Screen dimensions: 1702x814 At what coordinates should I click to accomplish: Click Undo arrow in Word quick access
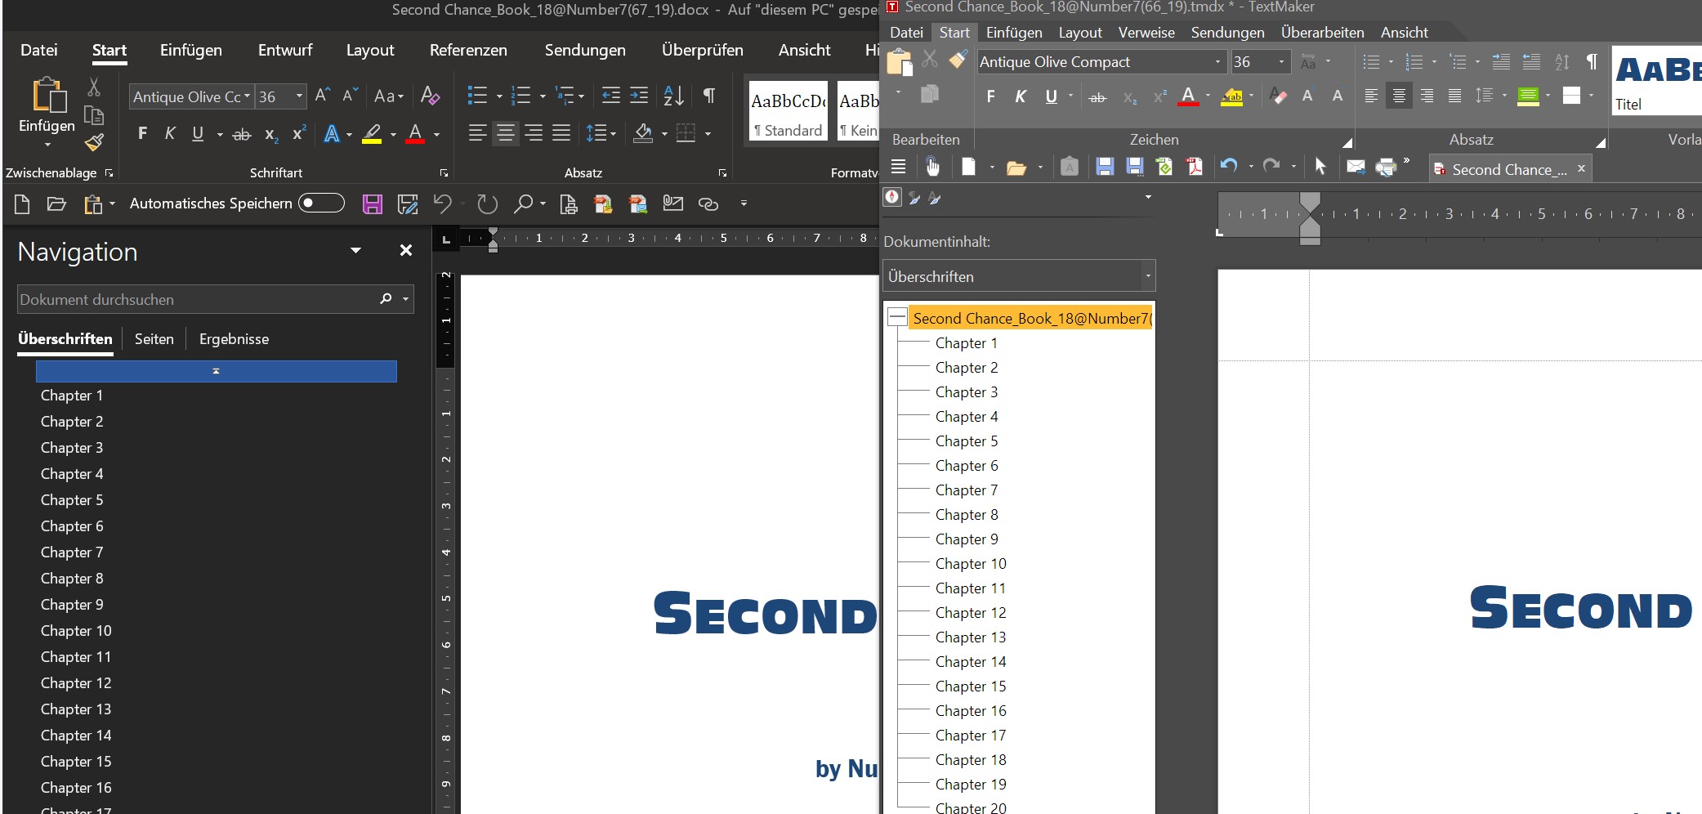point(442,203)
